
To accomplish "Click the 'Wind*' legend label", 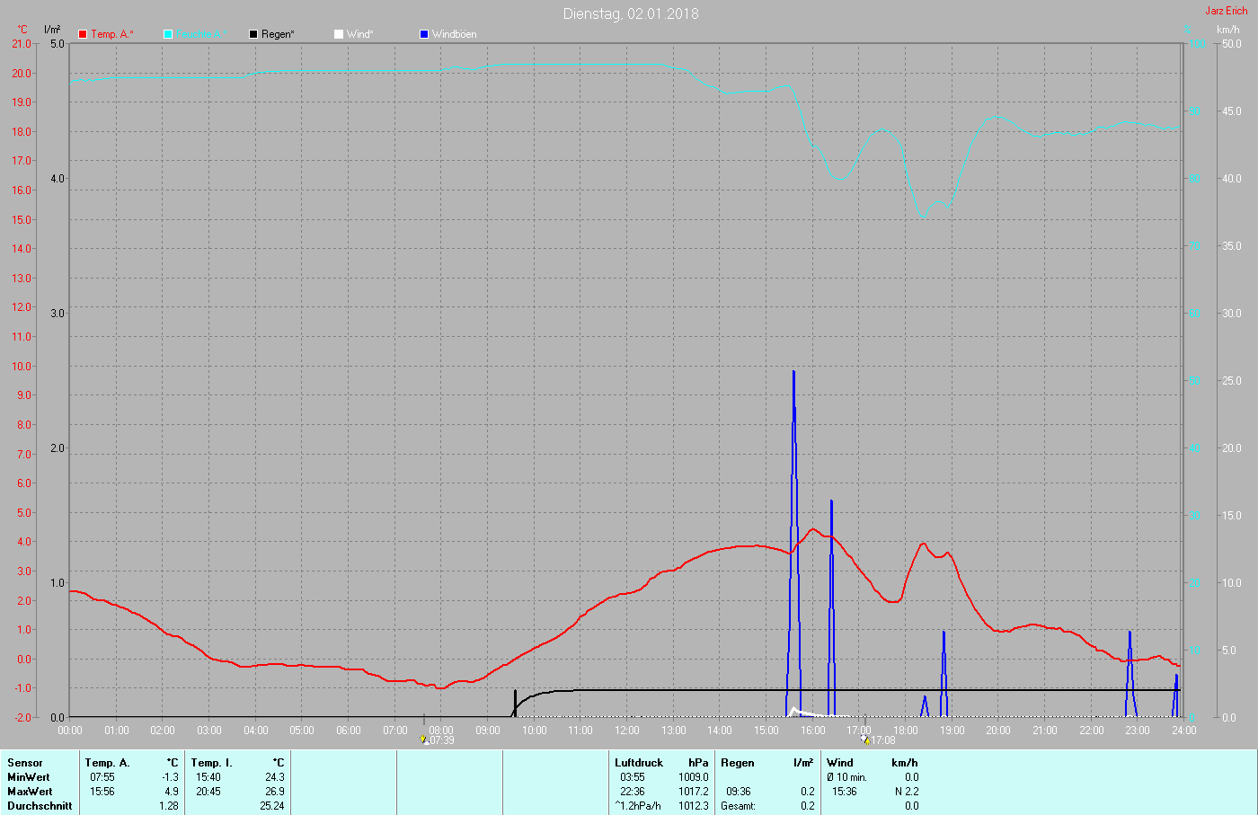I will [359, 34].
